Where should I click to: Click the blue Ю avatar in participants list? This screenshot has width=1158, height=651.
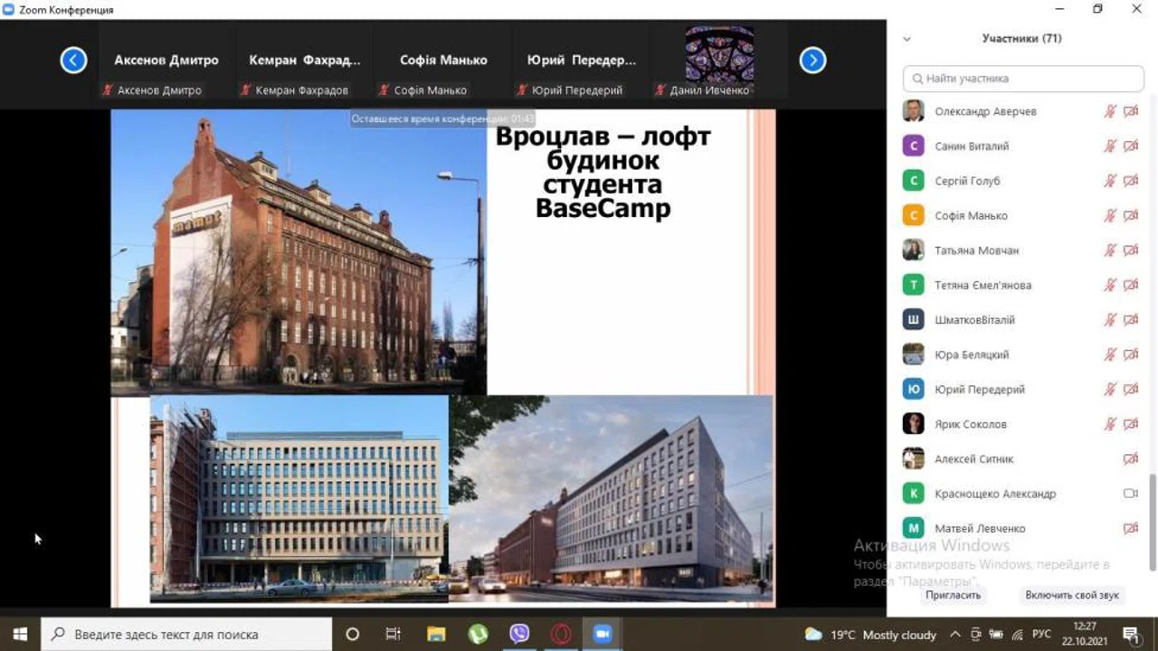pyautogui.click(x=914, y=390)
